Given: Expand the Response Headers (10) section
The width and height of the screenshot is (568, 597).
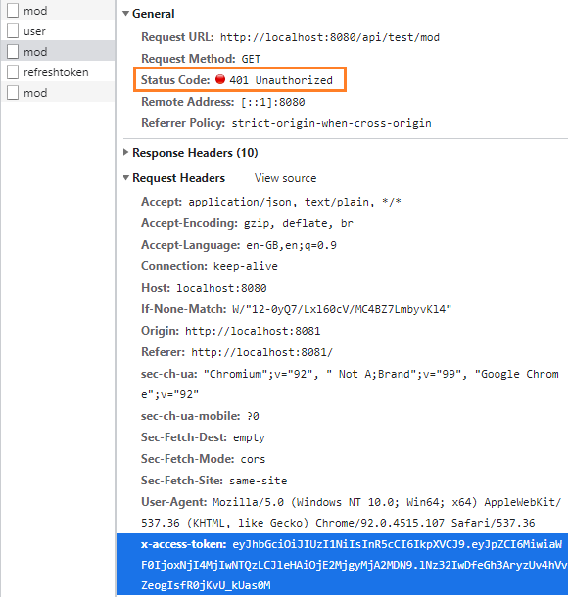Looking at the screenshot, I should [x=125, y=152].
